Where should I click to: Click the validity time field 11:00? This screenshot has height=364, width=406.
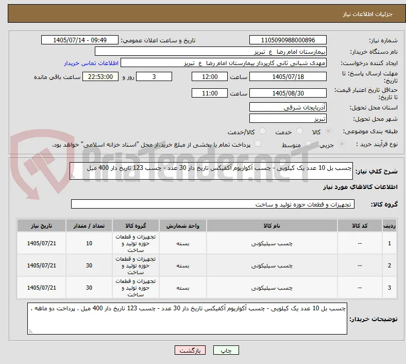(210, 93)
